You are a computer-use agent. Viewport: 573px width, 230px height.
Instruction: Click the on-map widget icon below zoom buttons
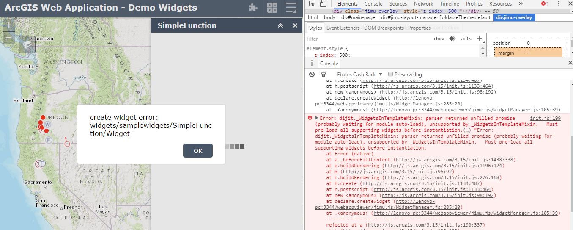click(27, 44)
